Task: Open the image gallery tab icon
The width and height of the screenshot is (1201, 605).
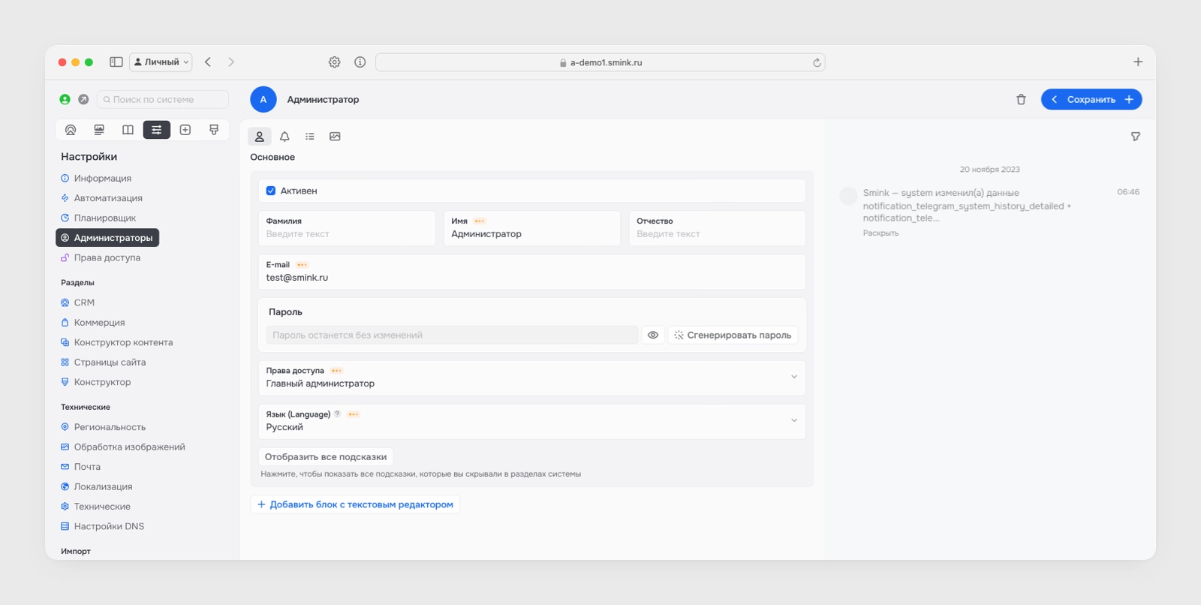Action: click(335, 137)
